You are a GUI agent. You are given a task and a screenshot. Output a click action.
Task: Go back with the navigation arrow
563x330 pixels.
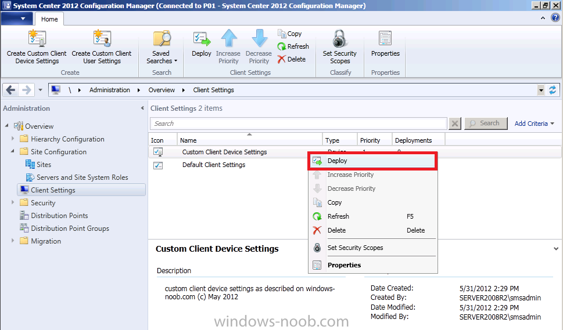(x=11, y=89)
